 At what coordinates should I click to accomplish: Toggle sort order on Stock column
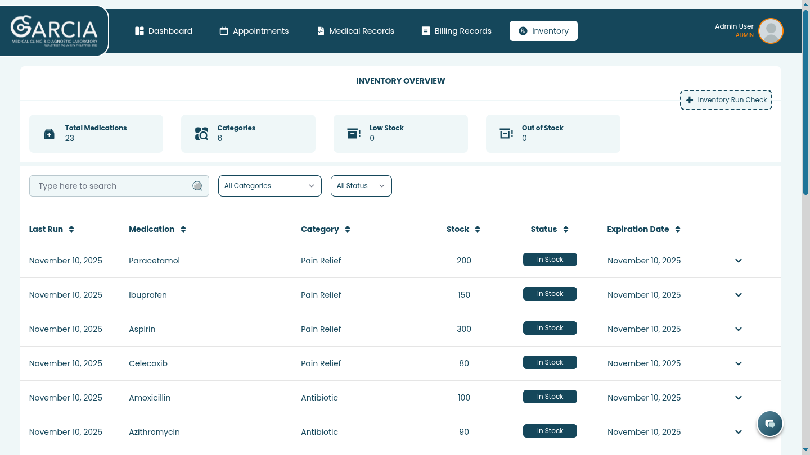point(478,229)
